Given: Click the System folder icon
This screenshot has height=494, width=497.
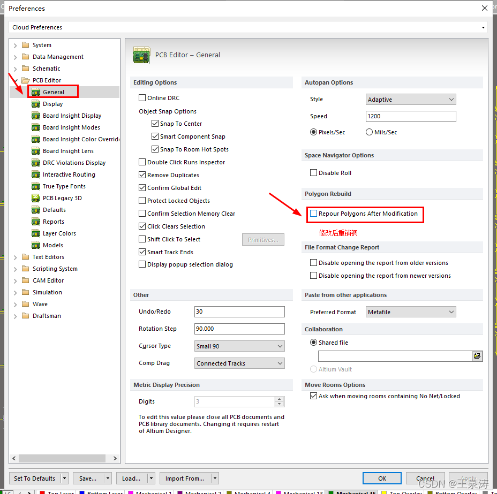Looking at the screenshot, I should click(25, 44).
